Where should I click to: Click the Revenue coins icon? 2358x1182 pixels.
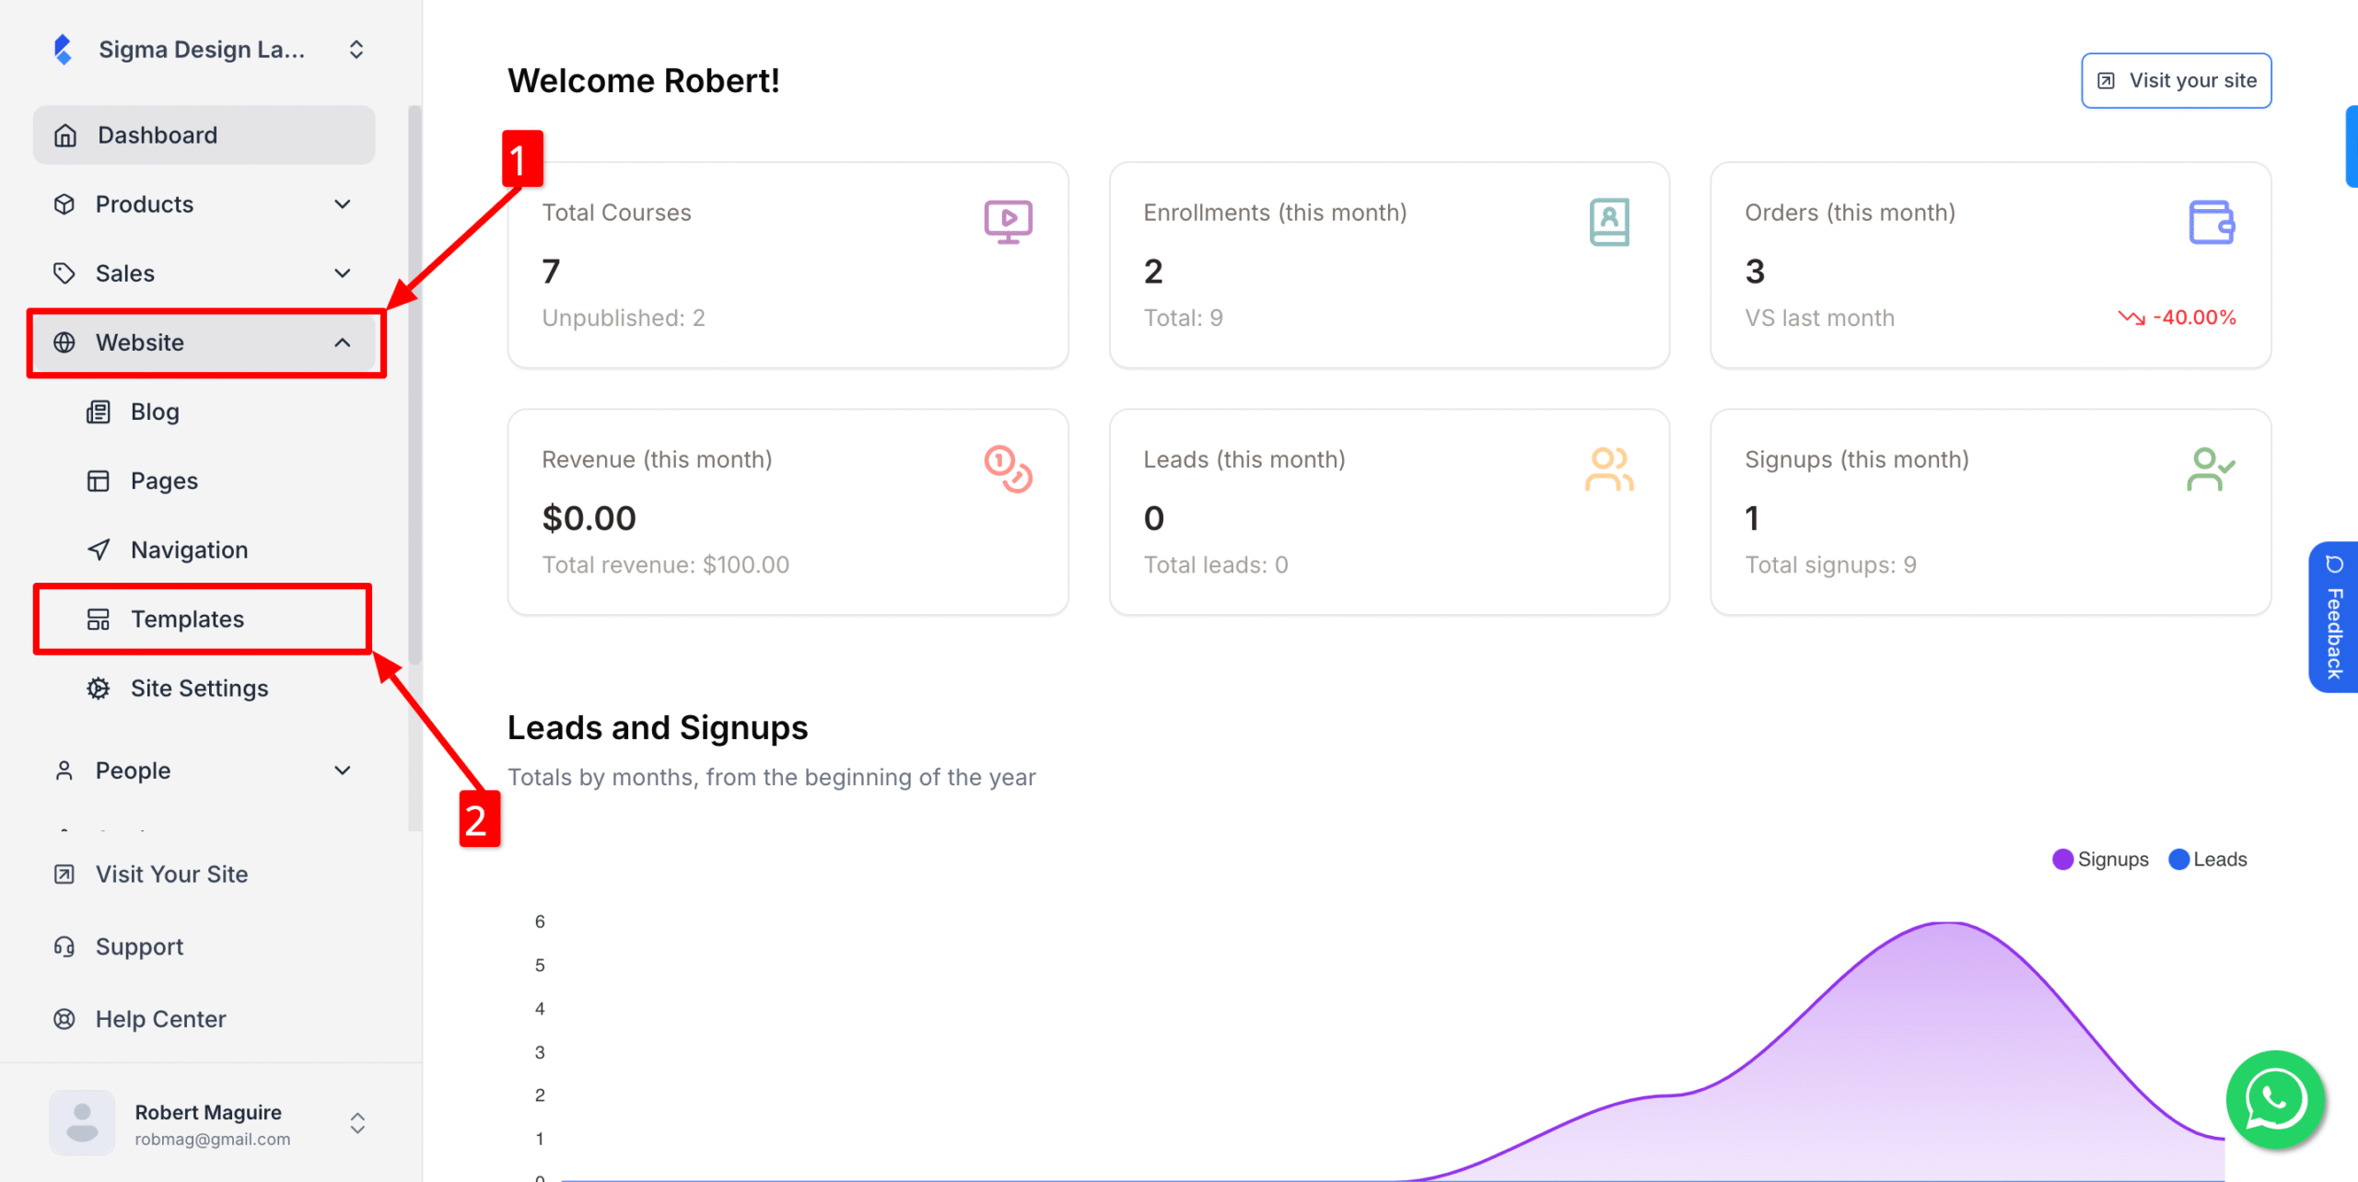point(1009,469)
